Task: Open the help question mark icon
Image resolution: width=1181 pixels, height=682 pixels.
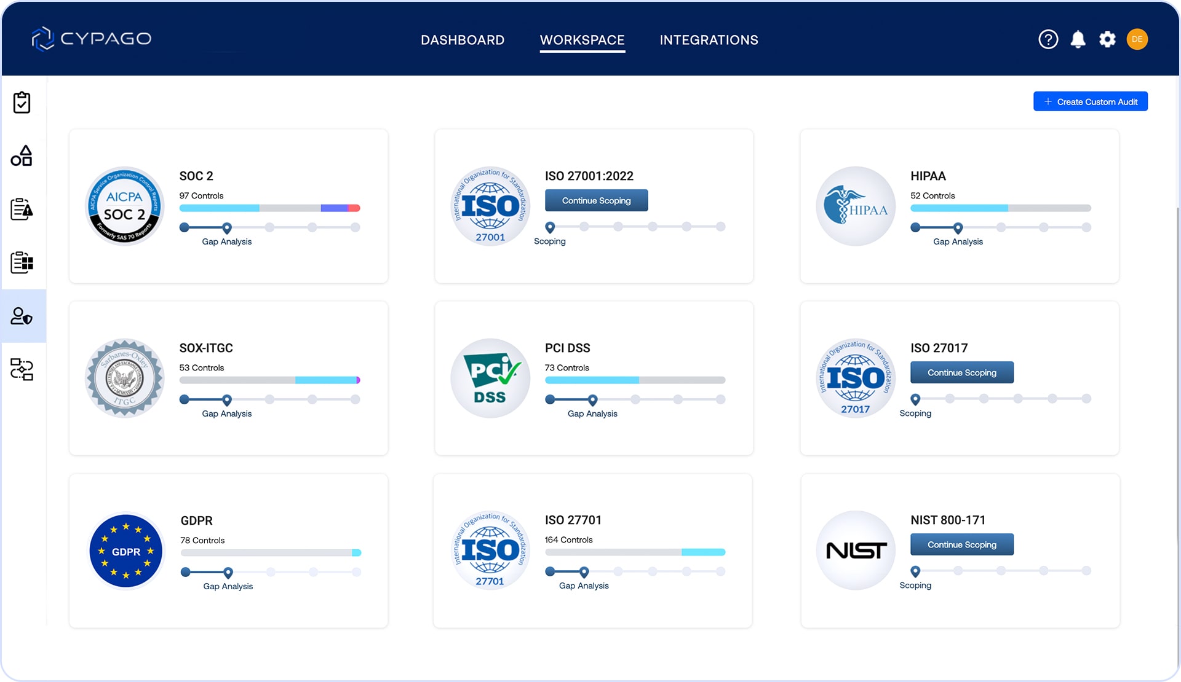Action: [1048, 39]
